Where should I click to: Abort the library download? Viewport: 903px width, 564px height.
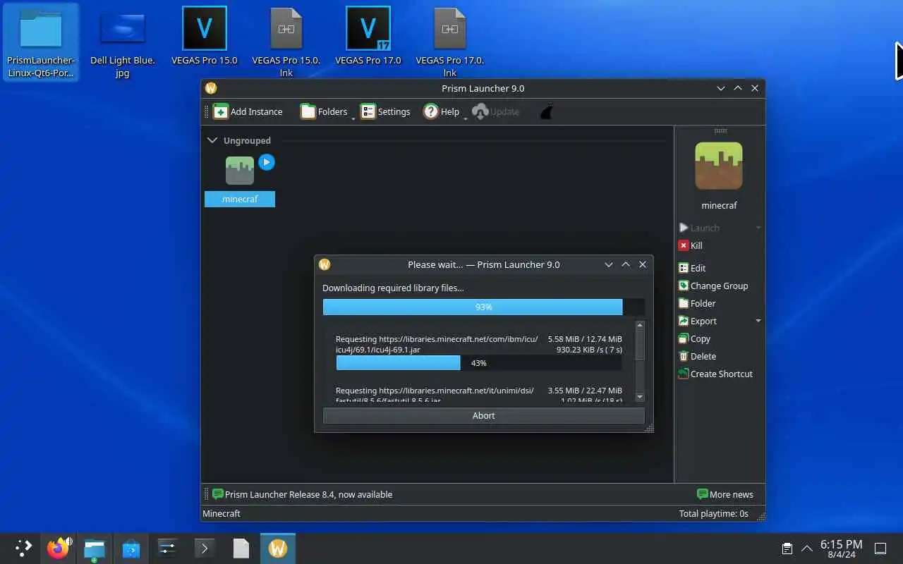click(x=483, y=415)
